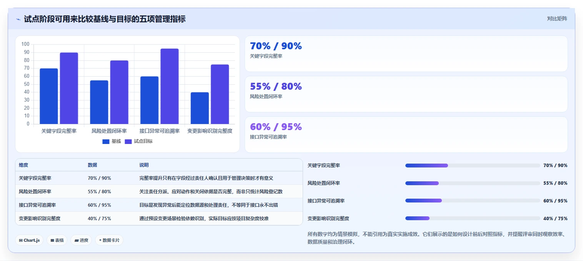The image size is (583, 261).
Task: Click the 表格 chip
Action: pyautogui.click(x=57, y=240)
